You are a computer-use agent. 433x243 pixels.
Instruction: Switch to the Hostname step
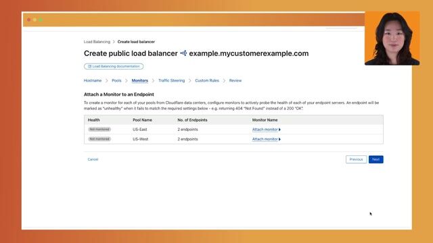pos(93,80)
